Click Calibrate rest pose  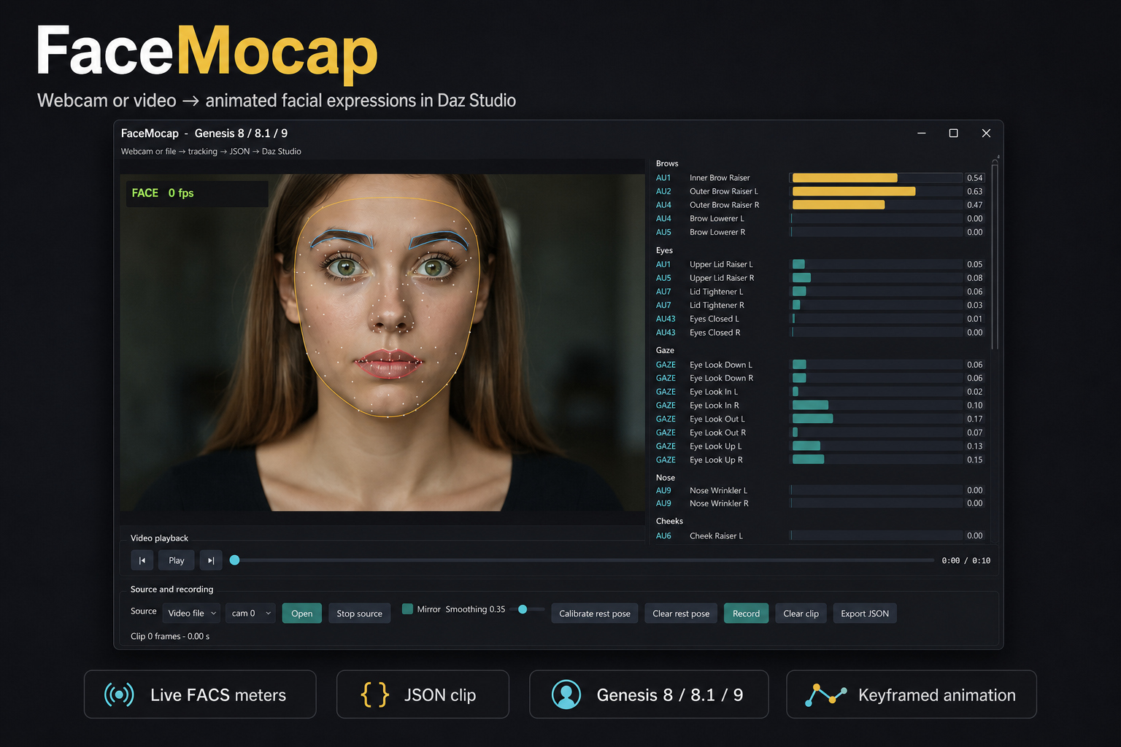(x=595, y=613)
